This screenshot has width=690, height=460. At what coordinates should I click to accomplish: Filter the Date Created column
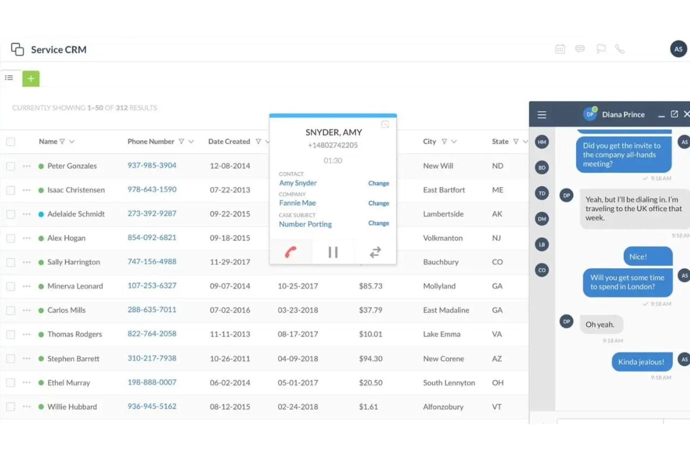(258, 142)
